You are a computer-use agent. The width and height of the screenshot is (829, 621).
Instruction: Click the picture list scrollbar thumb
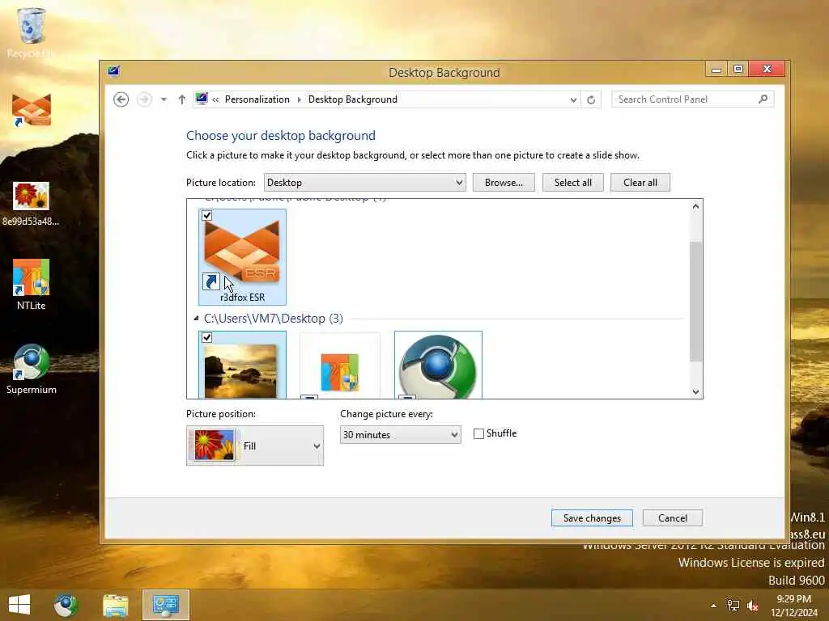point(695,302)
